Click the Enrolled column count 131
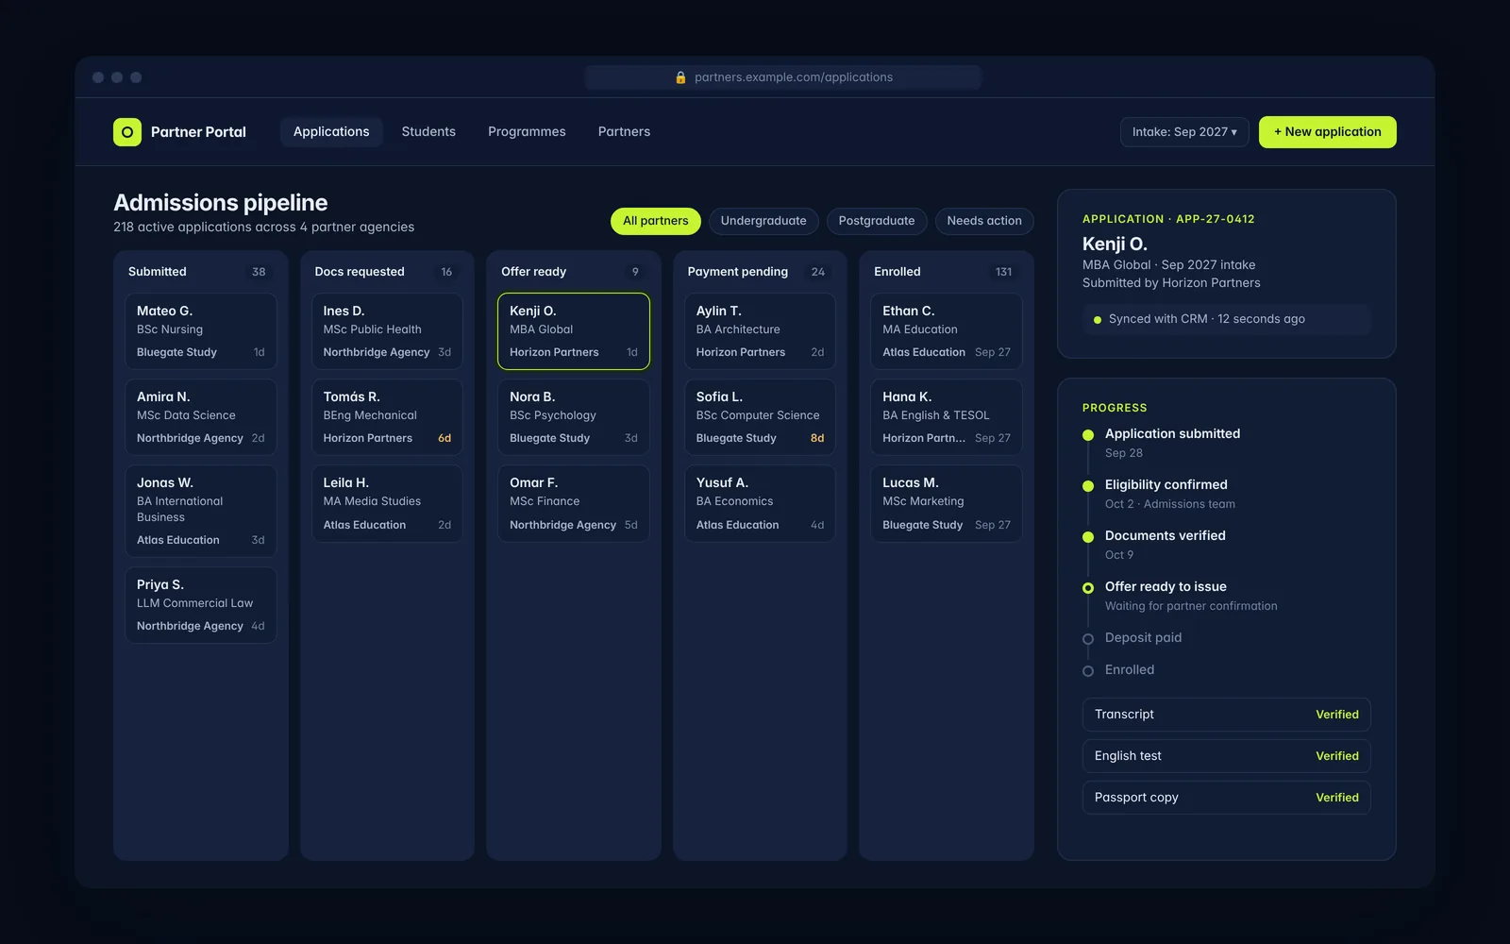 pos(1003,272)
